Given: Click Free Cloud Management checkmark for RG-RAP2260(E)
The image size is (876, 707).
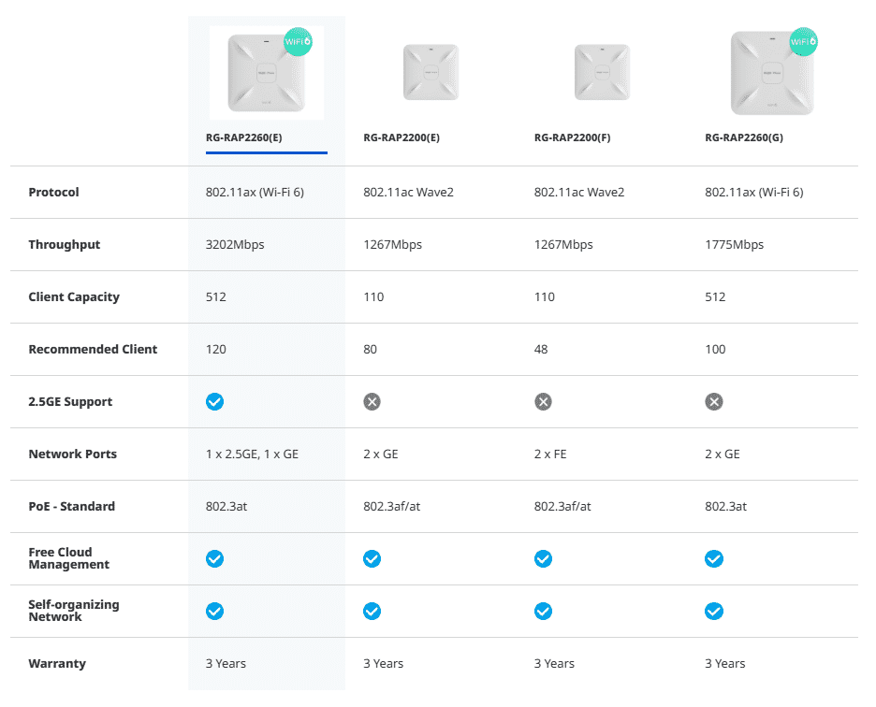Looking at the screenshot, I should [x=214, y=558].
